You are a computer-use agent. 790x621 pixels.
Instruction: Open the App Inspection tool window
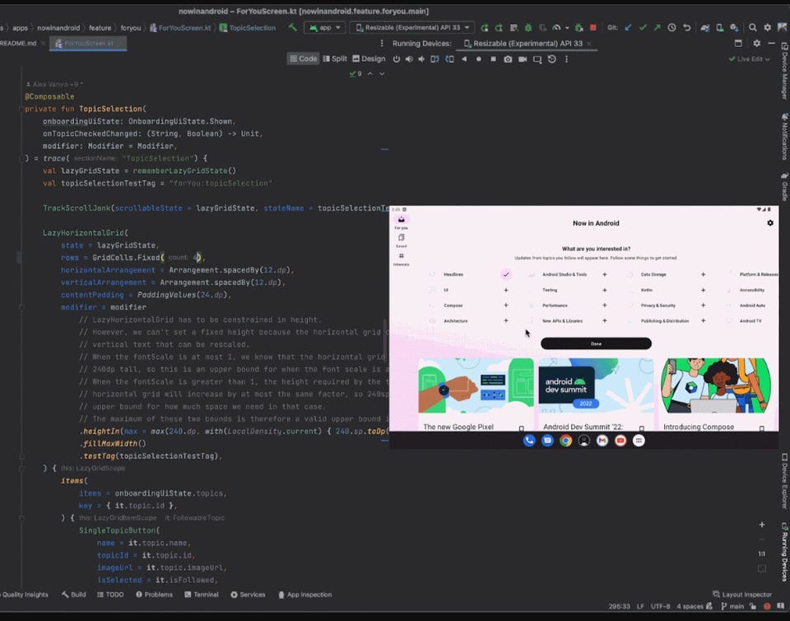click(304, 595)
